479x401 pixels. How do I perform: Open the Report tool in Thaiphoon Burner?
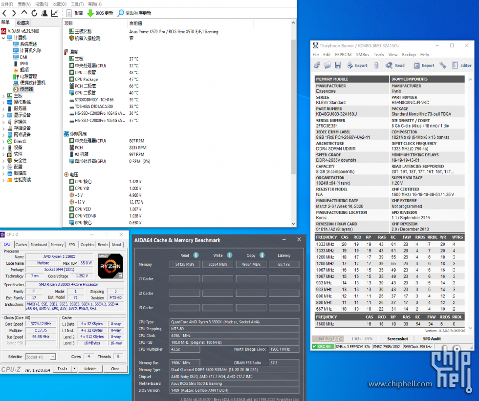416,65
